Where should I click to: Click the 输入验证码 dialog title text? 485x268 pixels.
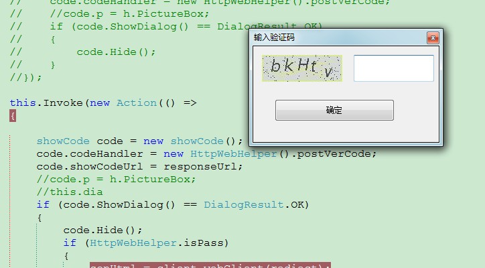point(274,38)
